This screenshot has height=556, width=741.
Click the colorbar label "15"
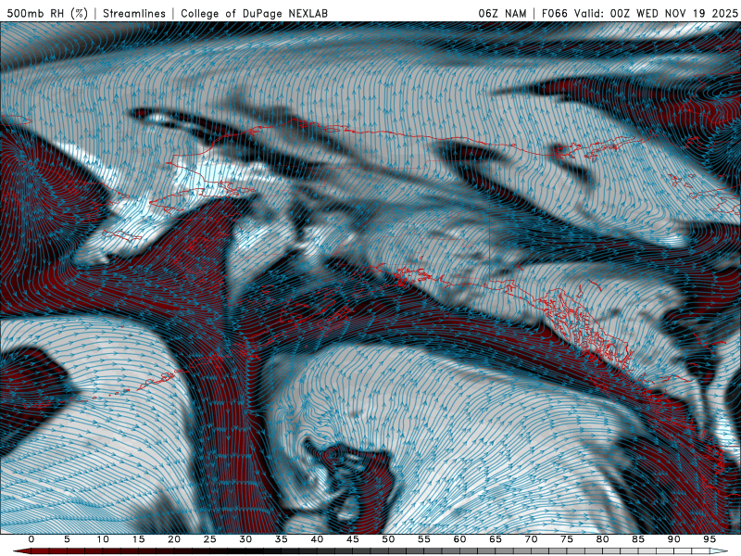[x=138, y=539]
